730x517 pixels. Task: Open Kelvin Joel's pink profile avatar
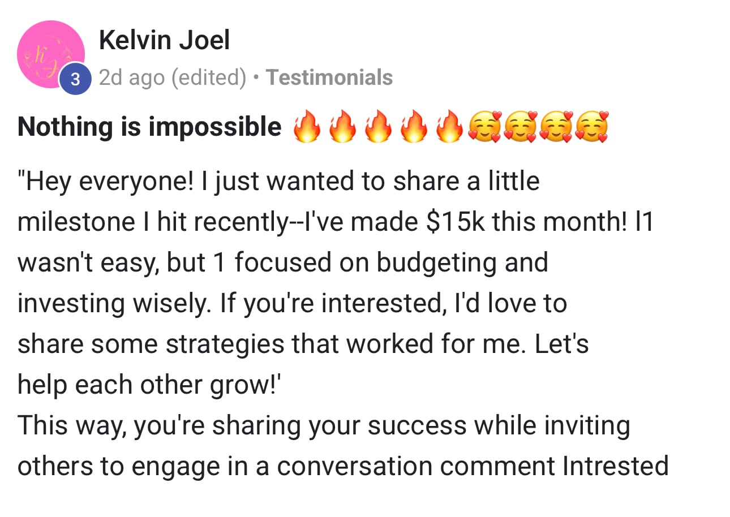(x=51, y=53)
